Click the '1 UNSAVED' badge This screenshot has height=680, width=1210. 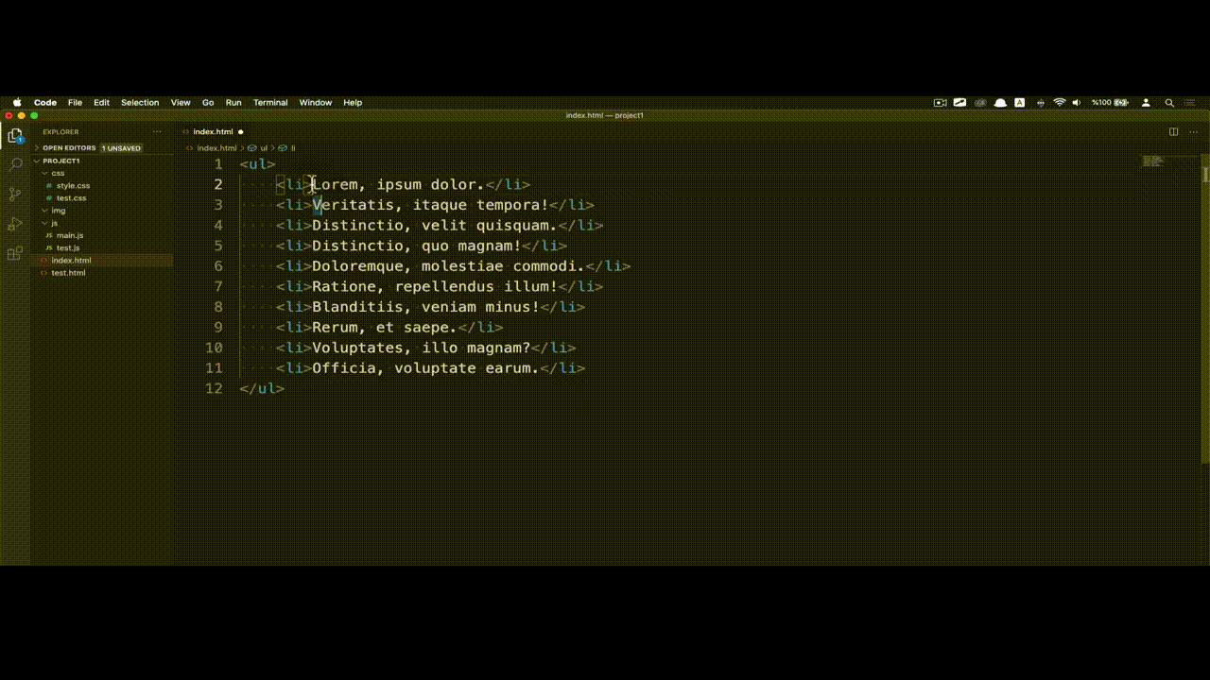(x=122, y=148)
